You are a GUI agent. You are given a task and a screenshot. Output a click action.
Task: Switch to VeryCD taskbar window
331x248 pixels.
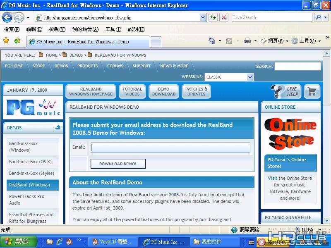pos(113,242)
